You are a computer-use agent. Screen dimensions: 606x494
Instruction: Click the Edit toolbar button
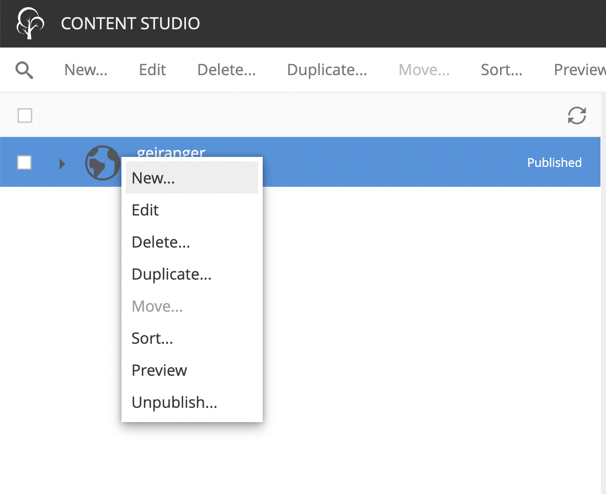(x=152, y=70)
